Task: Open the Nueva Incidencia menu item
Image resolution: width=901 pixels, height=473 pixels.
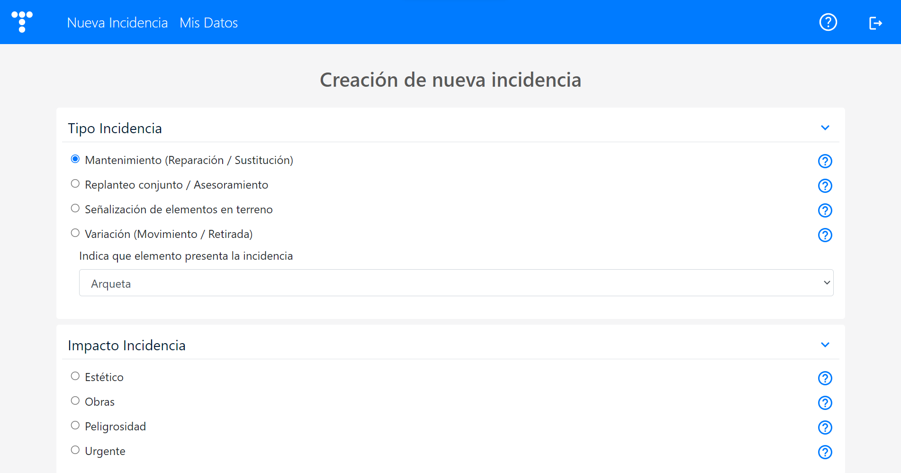Action: pyautogui.click(x=117, y=22)
